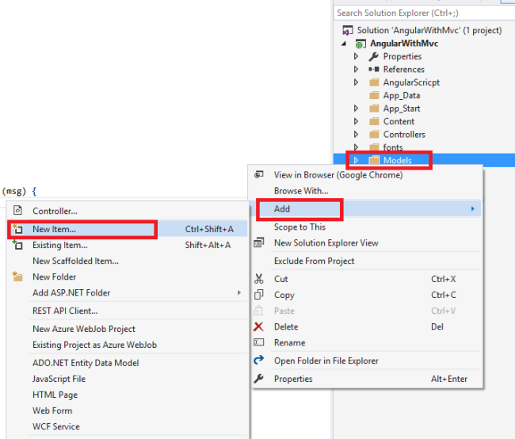Click the New Solution Explorer View icon
The image size is (515, 439).
coord(259,242)
